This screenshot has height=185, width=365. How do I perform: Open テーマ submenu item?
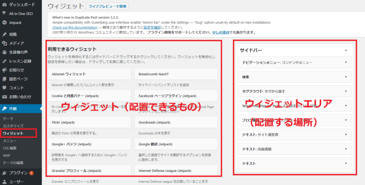[8, 118]
